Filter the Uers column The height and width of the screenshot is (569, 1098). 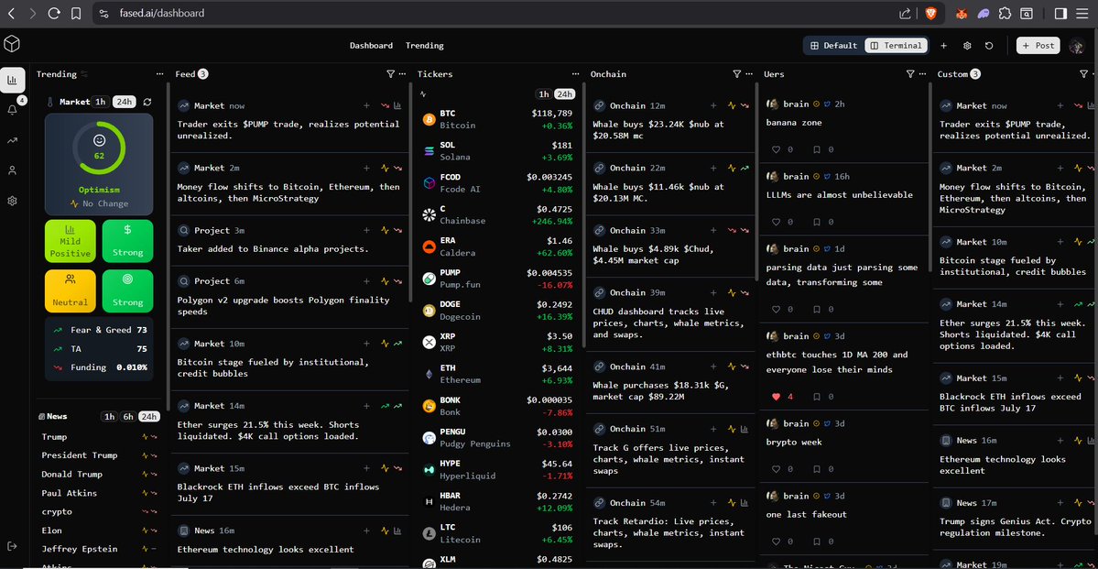coord(909,73)
